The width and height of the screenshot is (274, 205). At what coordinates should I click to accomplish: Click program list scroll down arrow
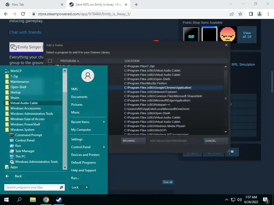click(226, 132)
